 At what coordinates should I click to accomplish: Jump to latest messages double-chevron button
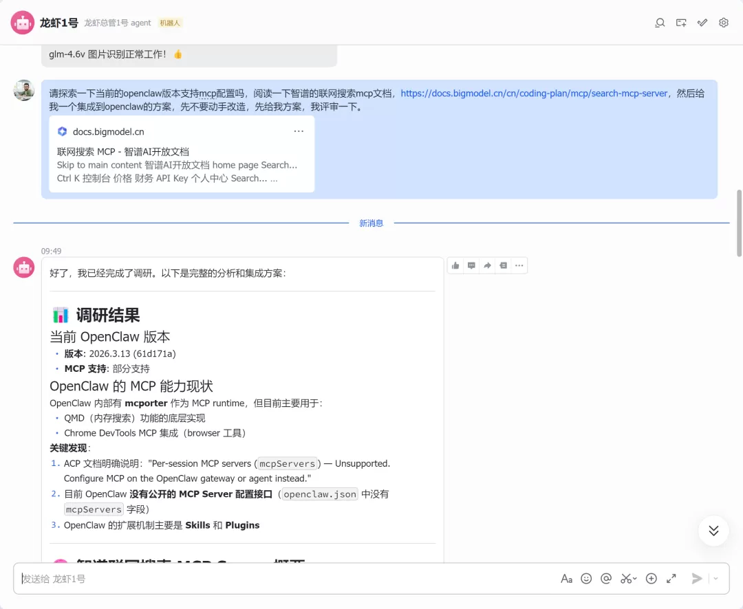[x=713, y=531]
